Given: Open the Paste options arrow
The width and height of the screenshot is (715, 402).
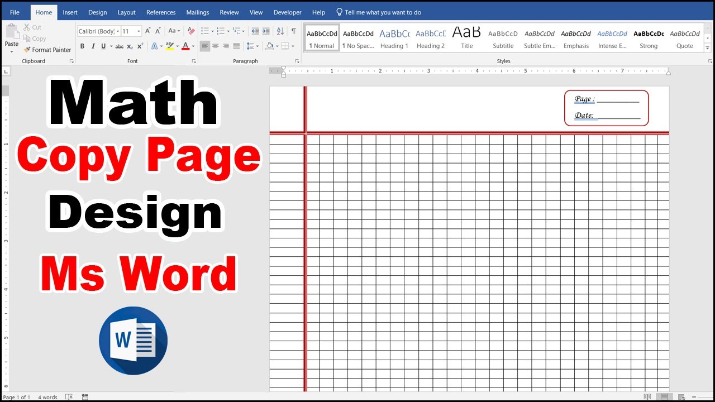Looking at the screenshot, I should [12, 51].
